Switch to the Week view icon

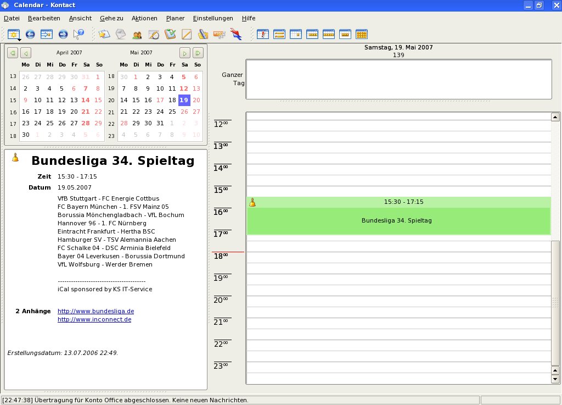click(329, 35)
